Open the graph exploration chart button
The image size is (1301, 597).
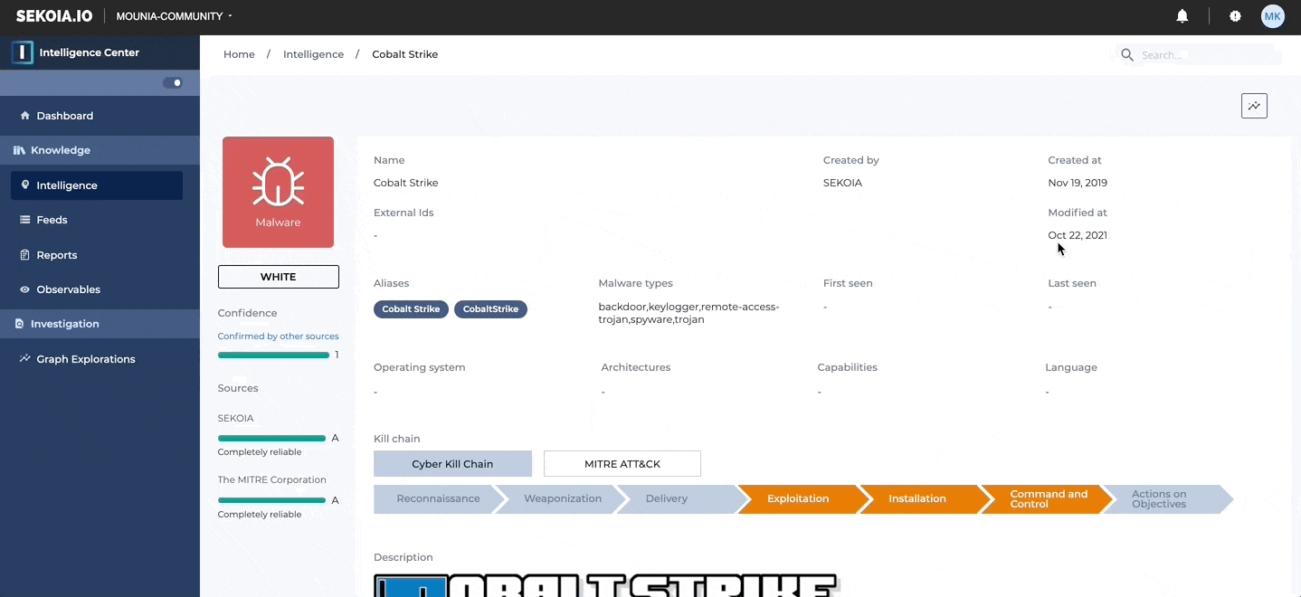click(1254, 106)
